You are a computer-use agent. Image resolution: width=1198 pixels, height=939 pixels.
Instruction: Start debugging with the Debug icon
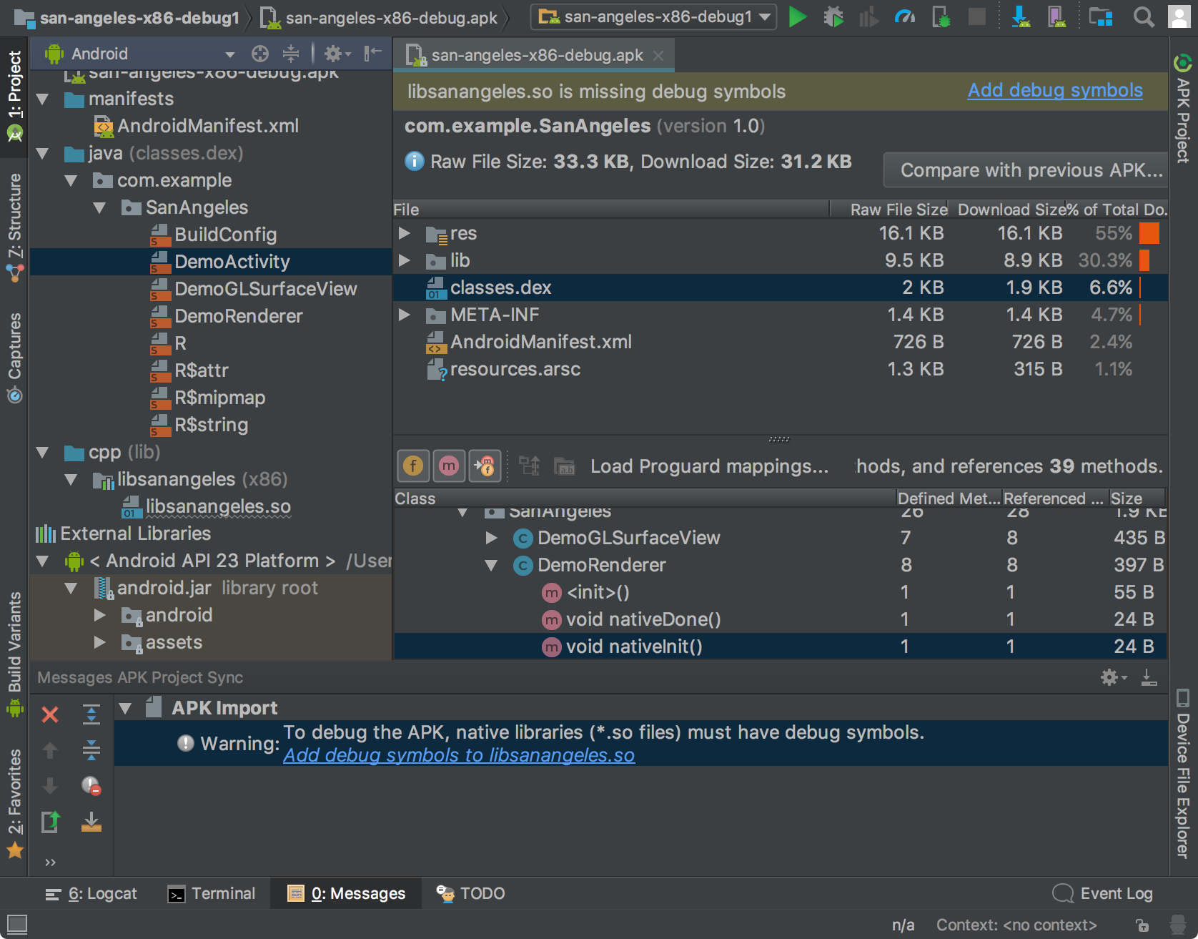click(834, 17)
